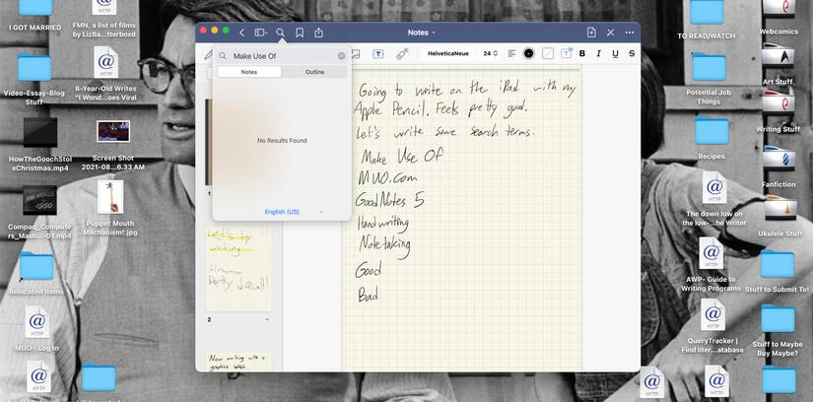
Task: Go back with the left chevron in GoodNotes
Action: [241, 33]
